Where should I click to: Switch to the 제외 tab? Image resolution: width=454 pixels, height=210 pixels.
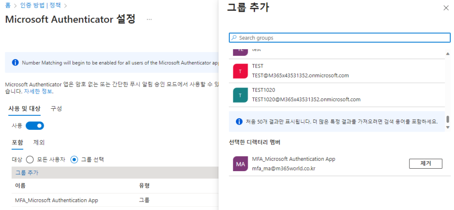click(x=39, y=142)
